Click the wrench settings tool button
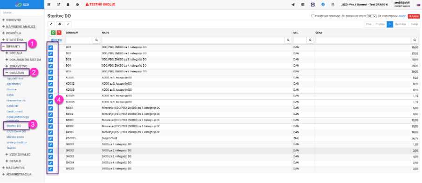 [51, 24]
